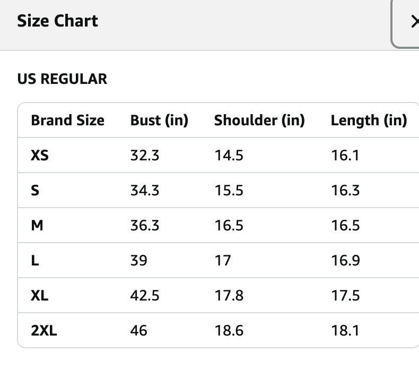Click the Size Chart title
The height and width of the screenshot is (369, 419).
click(x=57, y=21)
